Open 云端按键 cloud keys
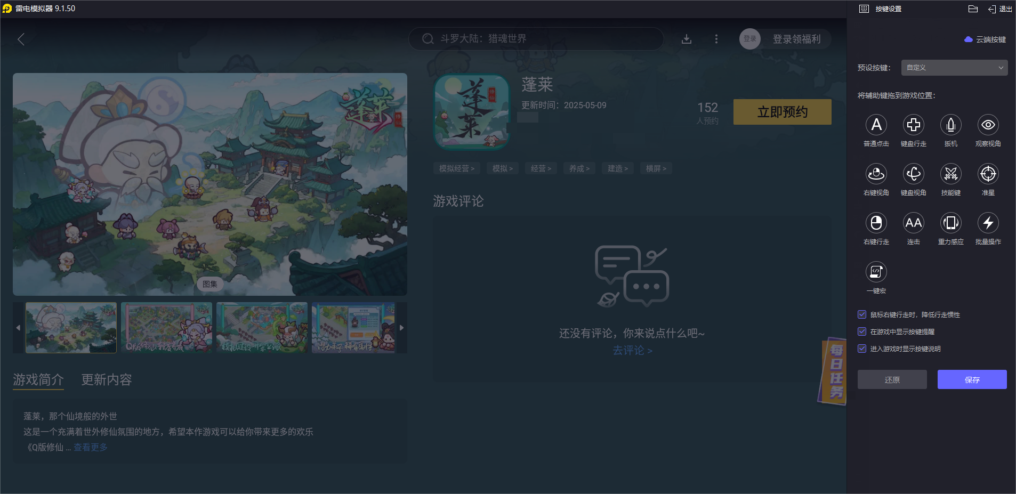The width and height of the screenshot is (1016, 494). pos(985,39)
